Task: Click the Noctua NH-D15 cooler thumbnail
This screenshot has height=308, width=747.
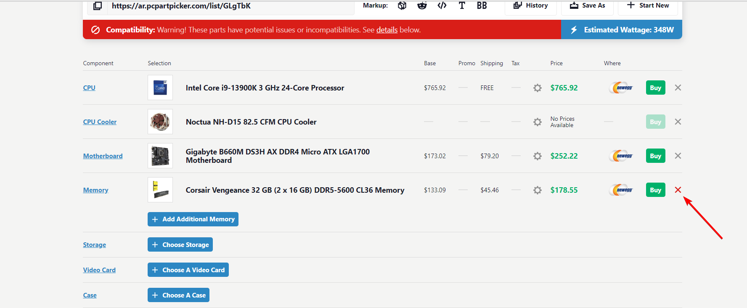Action: tap(160, 122)
